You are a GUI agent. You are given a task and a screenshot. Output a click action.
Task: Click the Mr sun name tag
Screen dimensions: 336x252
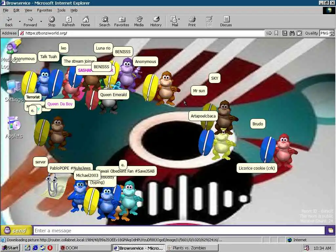[x=199, y=91]
